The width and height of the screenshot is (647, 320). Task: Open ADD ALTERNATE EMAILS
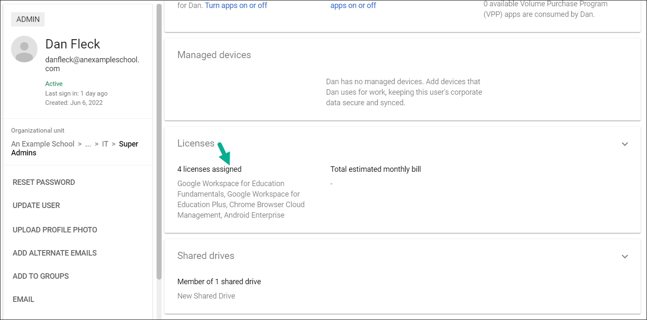(x=55, y=253)
